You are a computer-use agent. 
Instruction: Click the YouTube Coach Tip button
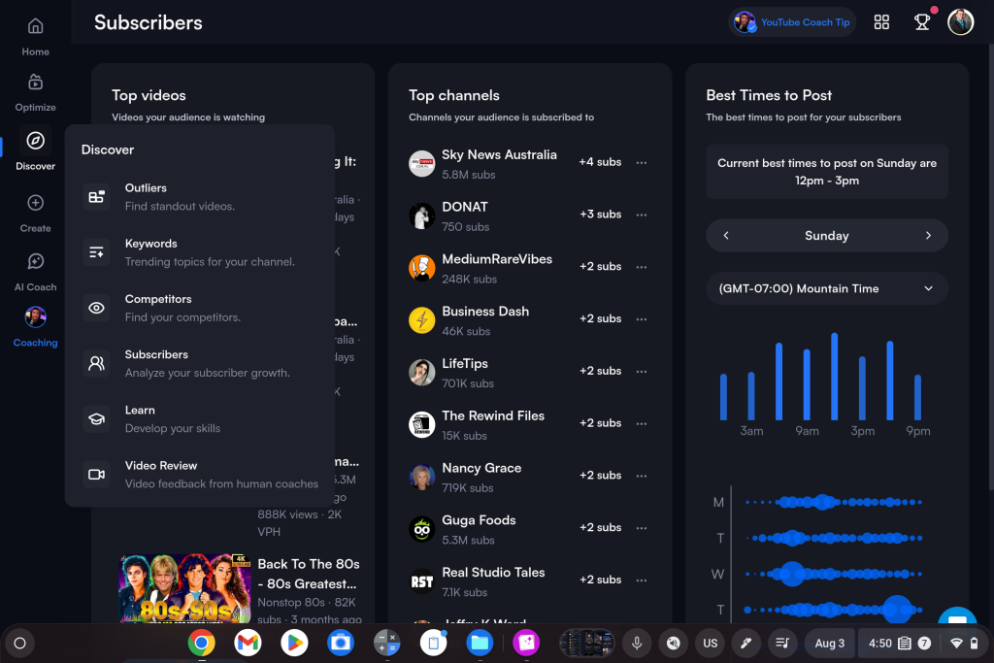792,22
